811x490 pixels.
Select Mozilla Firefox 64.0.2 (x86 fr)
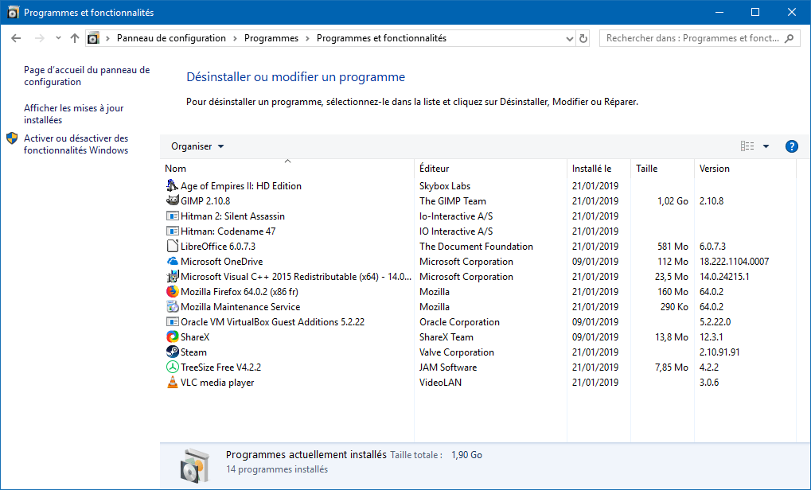click(x=240, y=291)
